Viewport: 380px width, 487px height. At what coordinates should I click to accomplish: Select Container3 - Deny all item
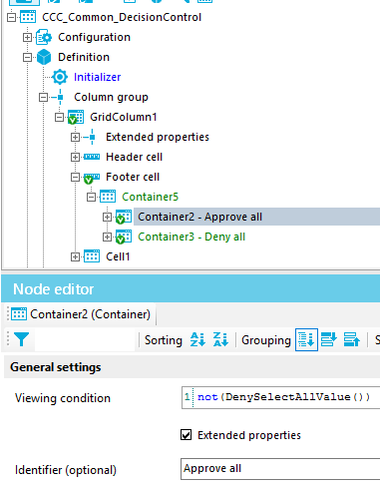pyautogui.click(x=191, y=237)
